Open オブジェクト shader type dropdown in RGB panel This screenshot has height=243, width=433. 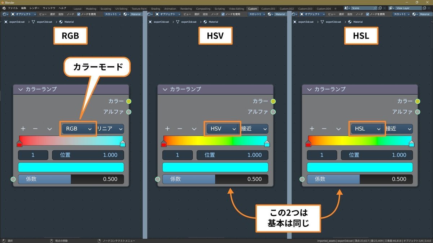tap(23, 14)
